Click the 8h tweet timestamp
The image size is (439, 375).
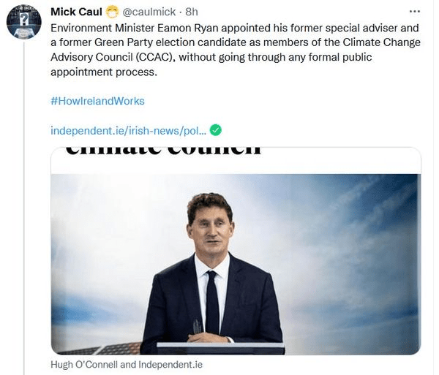pos(193,12)
